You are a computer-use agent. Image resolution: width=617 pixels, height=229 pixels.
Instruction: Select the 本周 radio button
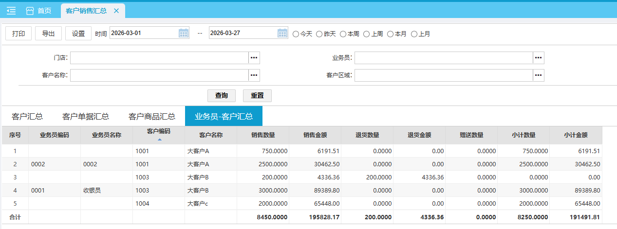click(343, 34)
